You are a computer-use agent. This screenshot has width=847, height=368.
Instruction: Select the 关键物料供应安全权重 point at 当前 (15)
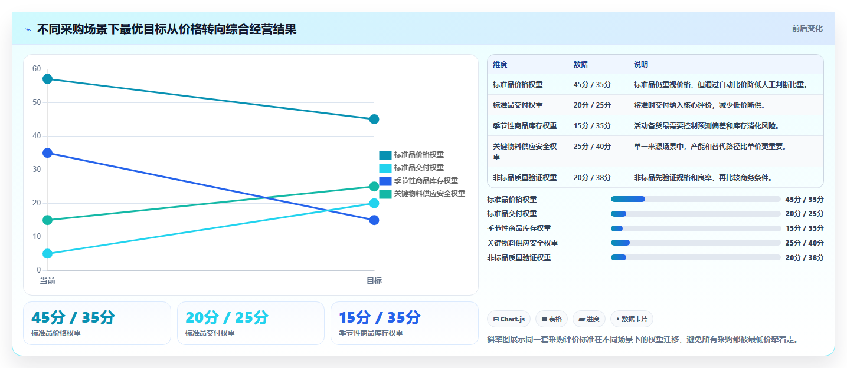(48, 220)
